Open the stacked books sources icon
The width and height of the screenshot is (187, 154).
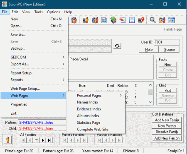pyautogui.click(x=113, y=20)
